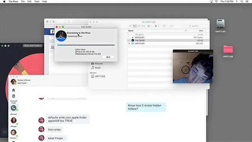Viewport: 252px width, 142px height.
Task: Open the View menu
Action: coord(37,1)
